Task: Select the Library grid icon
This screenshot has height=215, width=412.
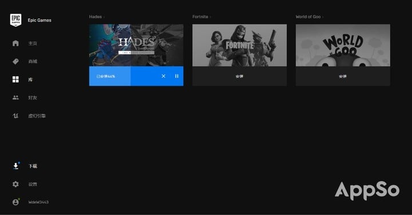Action: pos(15,79)
